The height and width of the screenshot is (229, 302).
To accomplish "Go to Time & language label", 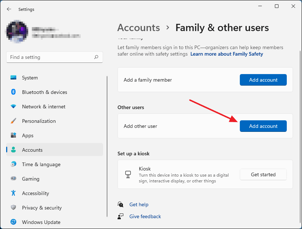I will point(41,164).
